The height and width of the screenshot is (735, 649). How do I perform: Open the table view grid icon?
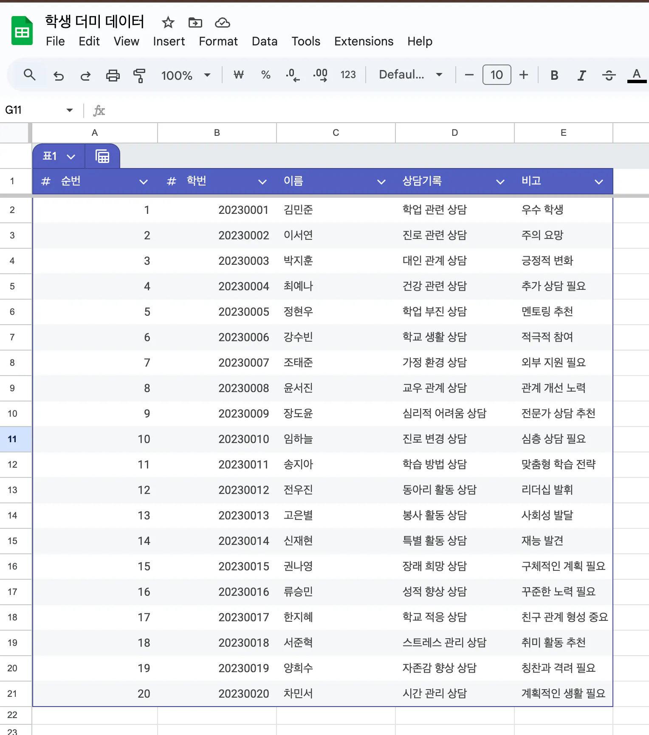[102, 156]
